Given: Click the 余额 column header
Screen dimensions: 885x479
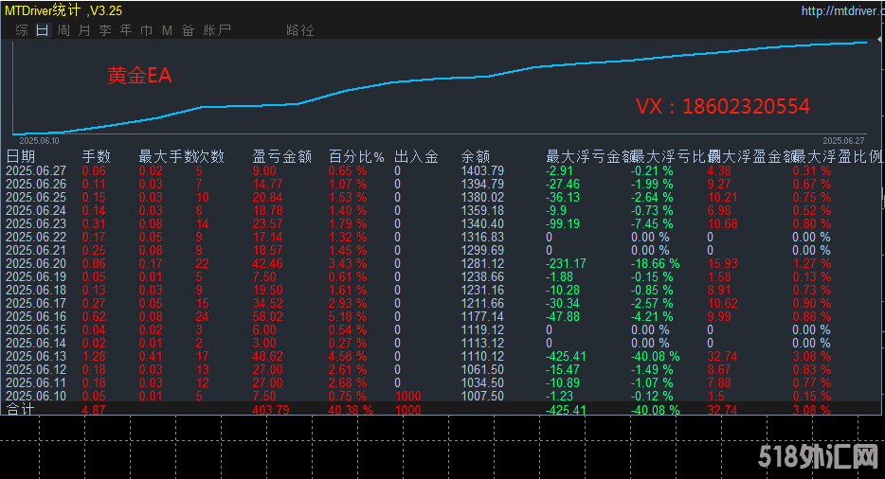Looking at the screenshot, I should coord(476,156).
